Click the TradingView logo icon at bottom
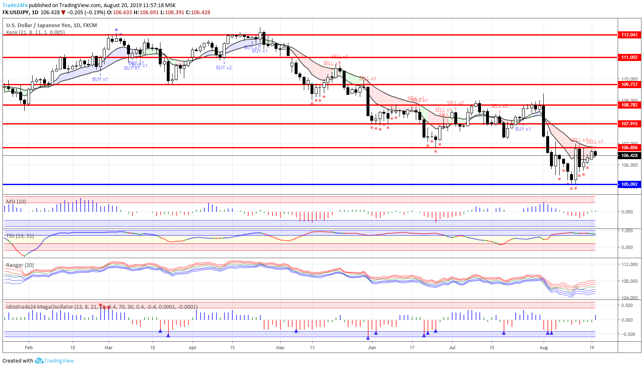Viewport: 644px width, 368px height. pyautogui.click(x=39, y=360)
